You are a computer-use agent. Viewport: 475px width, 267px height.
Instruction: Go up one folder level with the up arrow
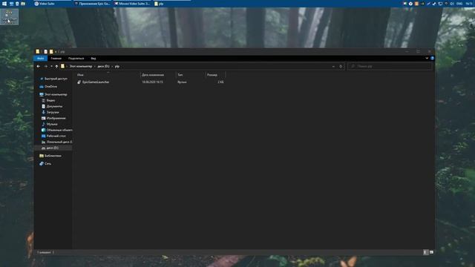(56, 66)
